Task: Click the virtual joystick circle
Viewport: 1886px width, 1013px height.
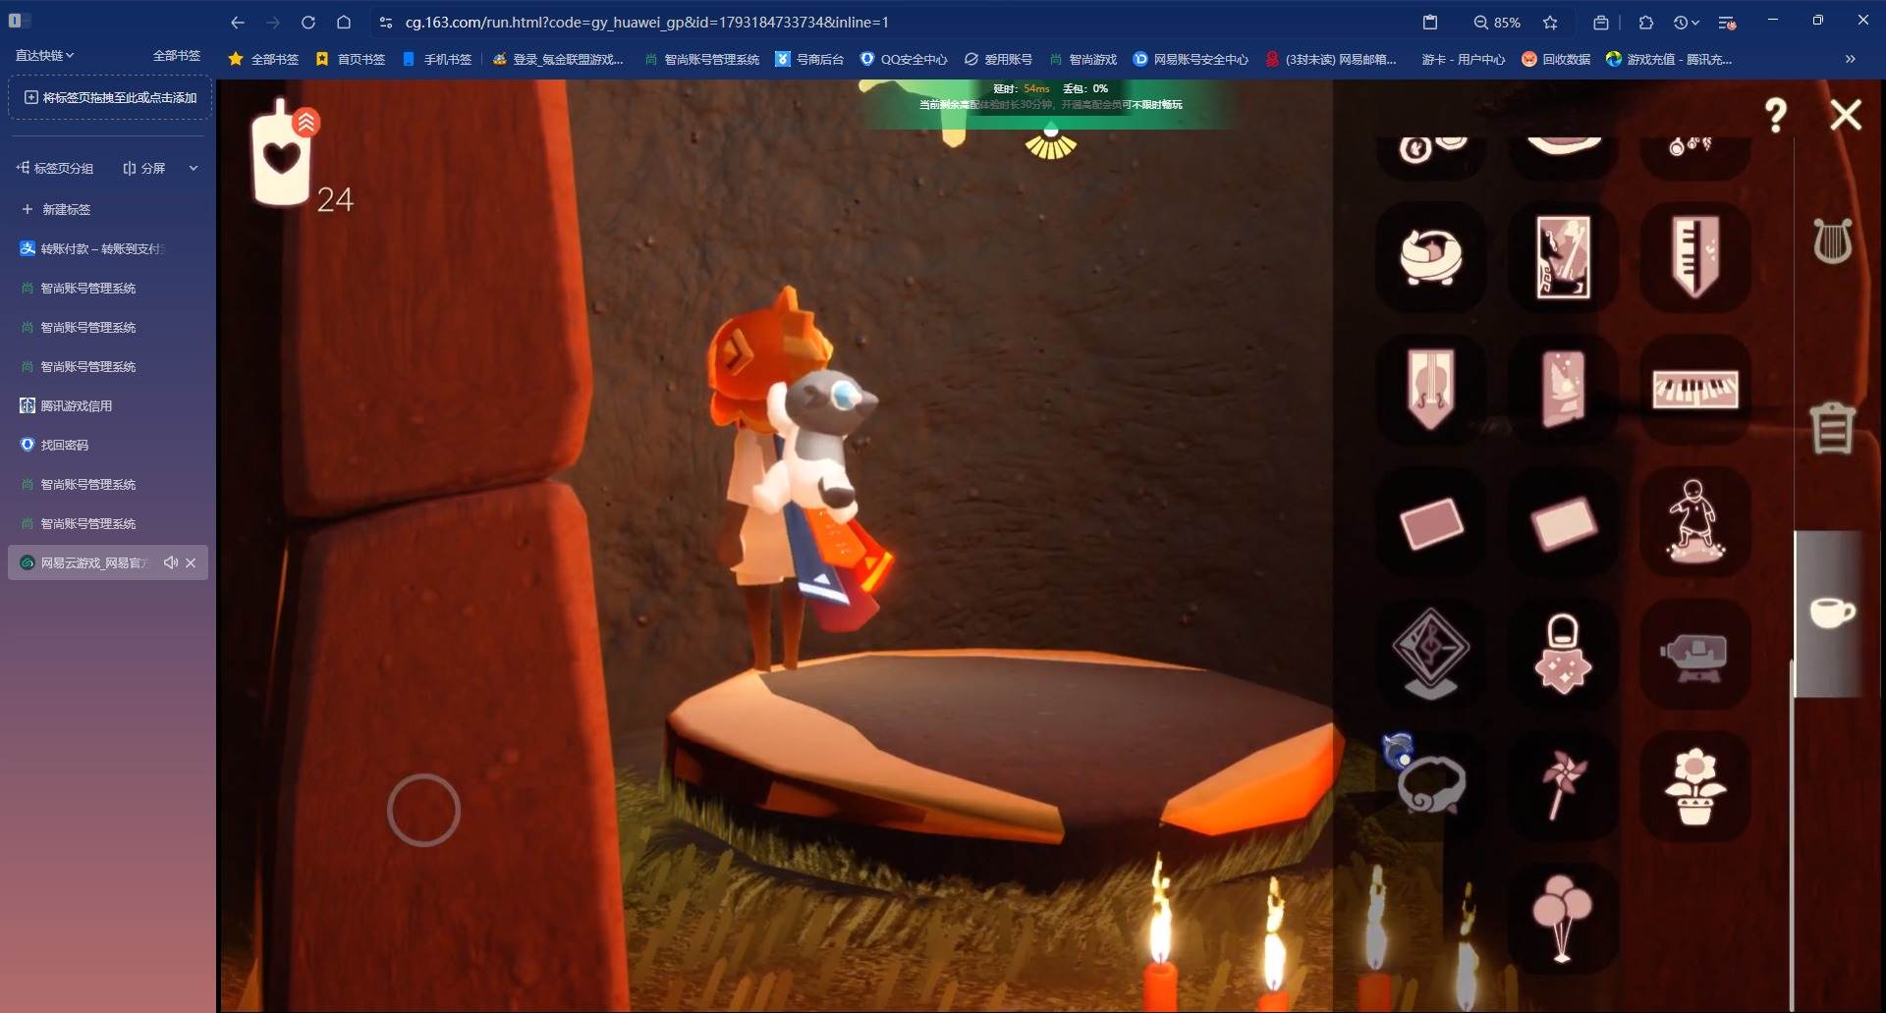Action: pos(423,810)
